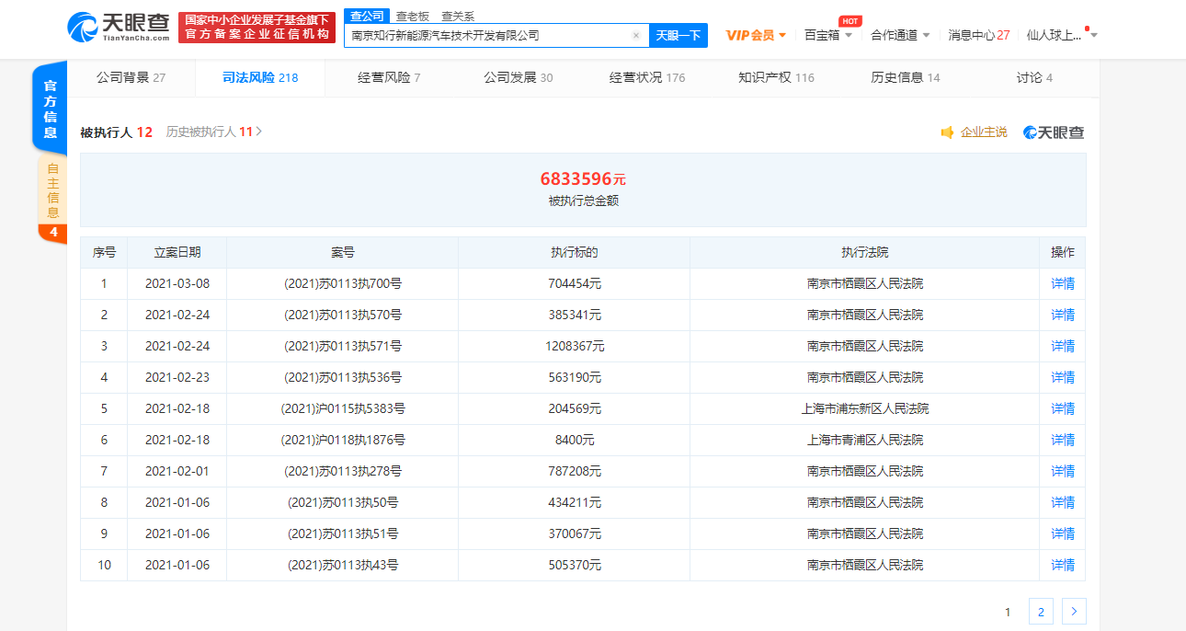
Task: Switch to the 查老板 search tab
Action: (x=412, y=16)
